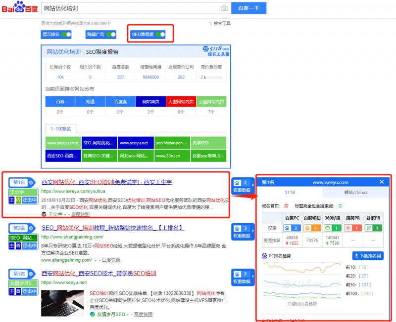396x322 pixels.
Task: Click the 搜索结果量 value 9840000
Action: 151,77
